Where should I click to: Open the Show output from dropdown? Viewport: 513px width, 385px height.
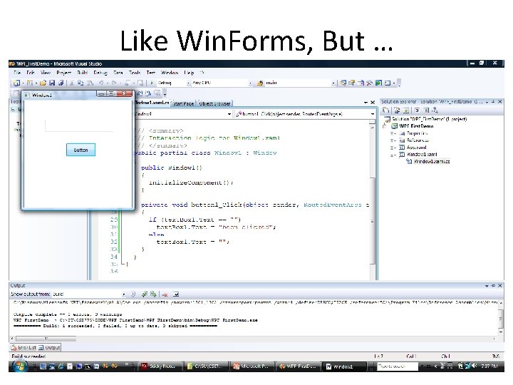pos(89,294)
